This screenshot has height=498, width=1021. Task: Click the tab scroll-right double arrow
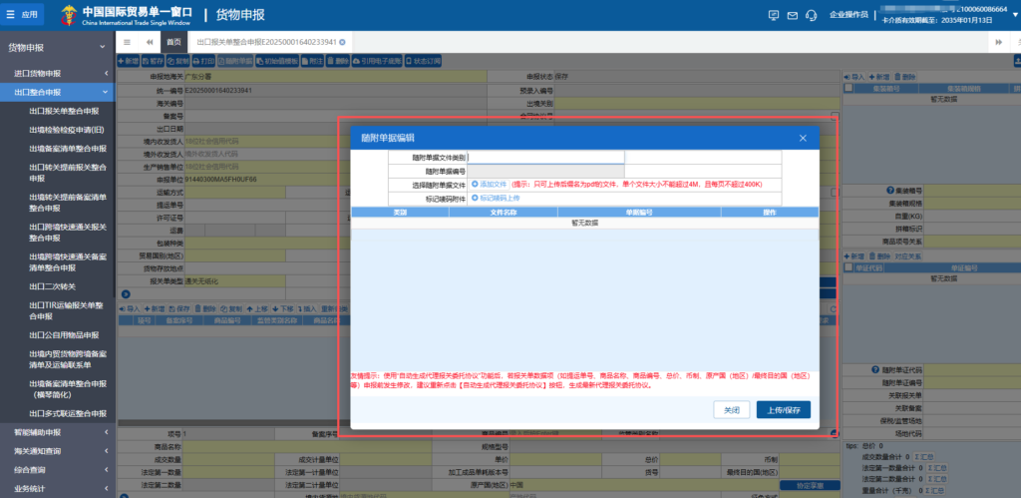point(998,42)
